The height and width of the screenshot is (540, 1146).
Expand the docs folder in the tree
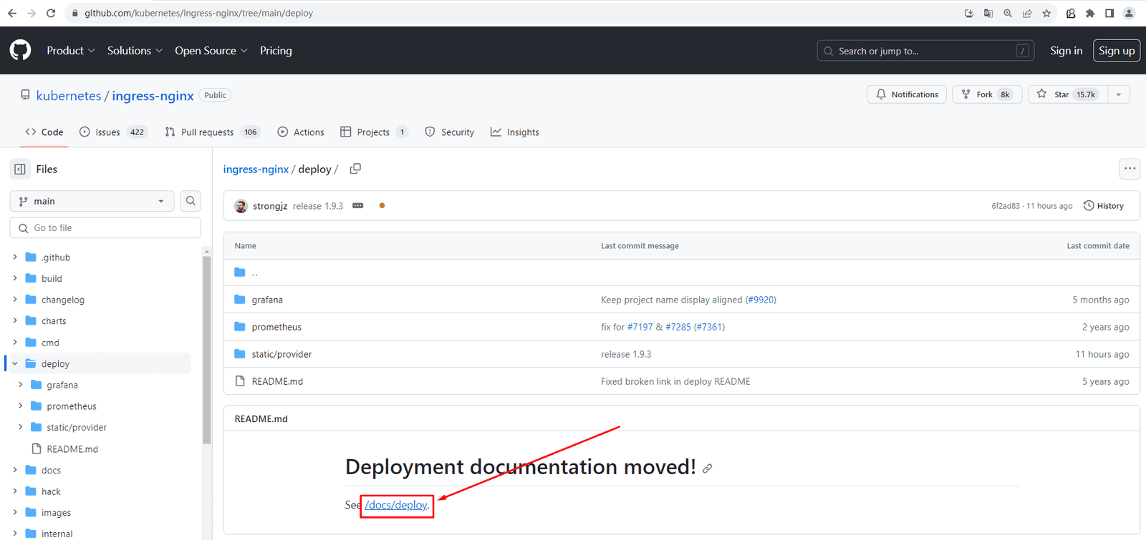coord(15,470)
